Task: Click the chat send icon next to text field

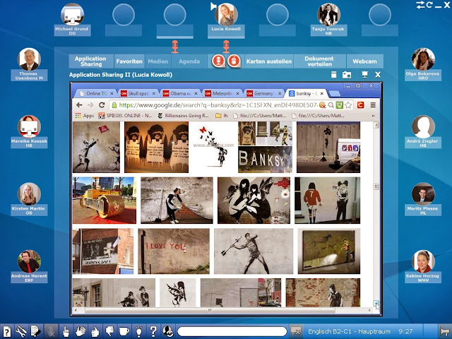Action: tap(296, 331)
